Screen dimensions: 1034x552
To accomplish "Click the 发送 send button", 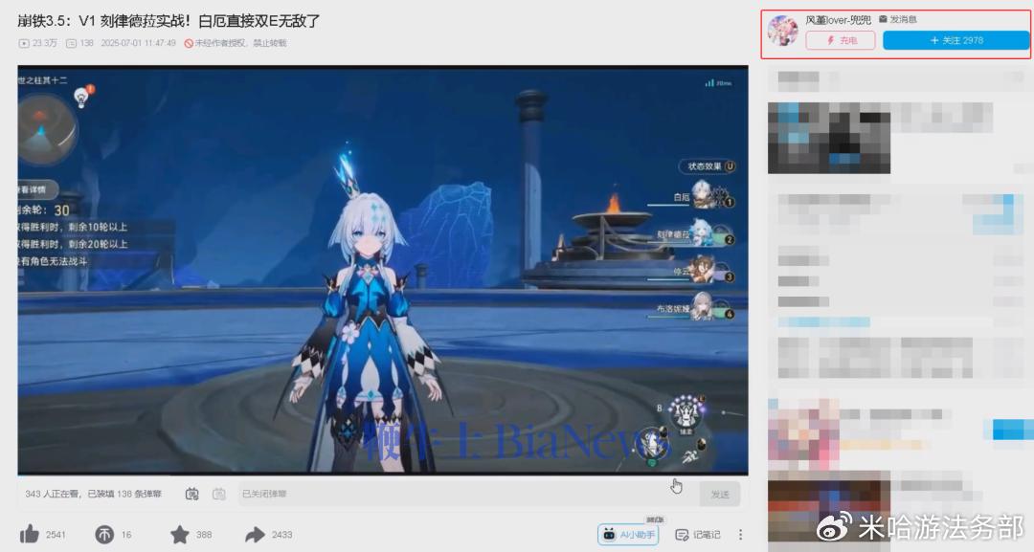I will pos(719,494).
